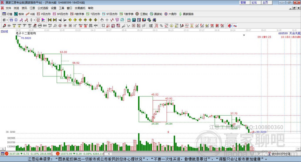Screen dimensions: 301x162
Task: Open the 江恩 menu
Action: click(x=32, y=8)
